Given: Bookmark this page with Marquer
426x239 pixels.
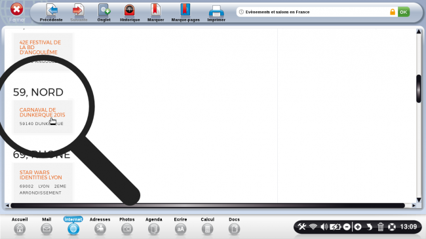Looking at the screenshot, I should pyautogui.click(x=155, y=12).
